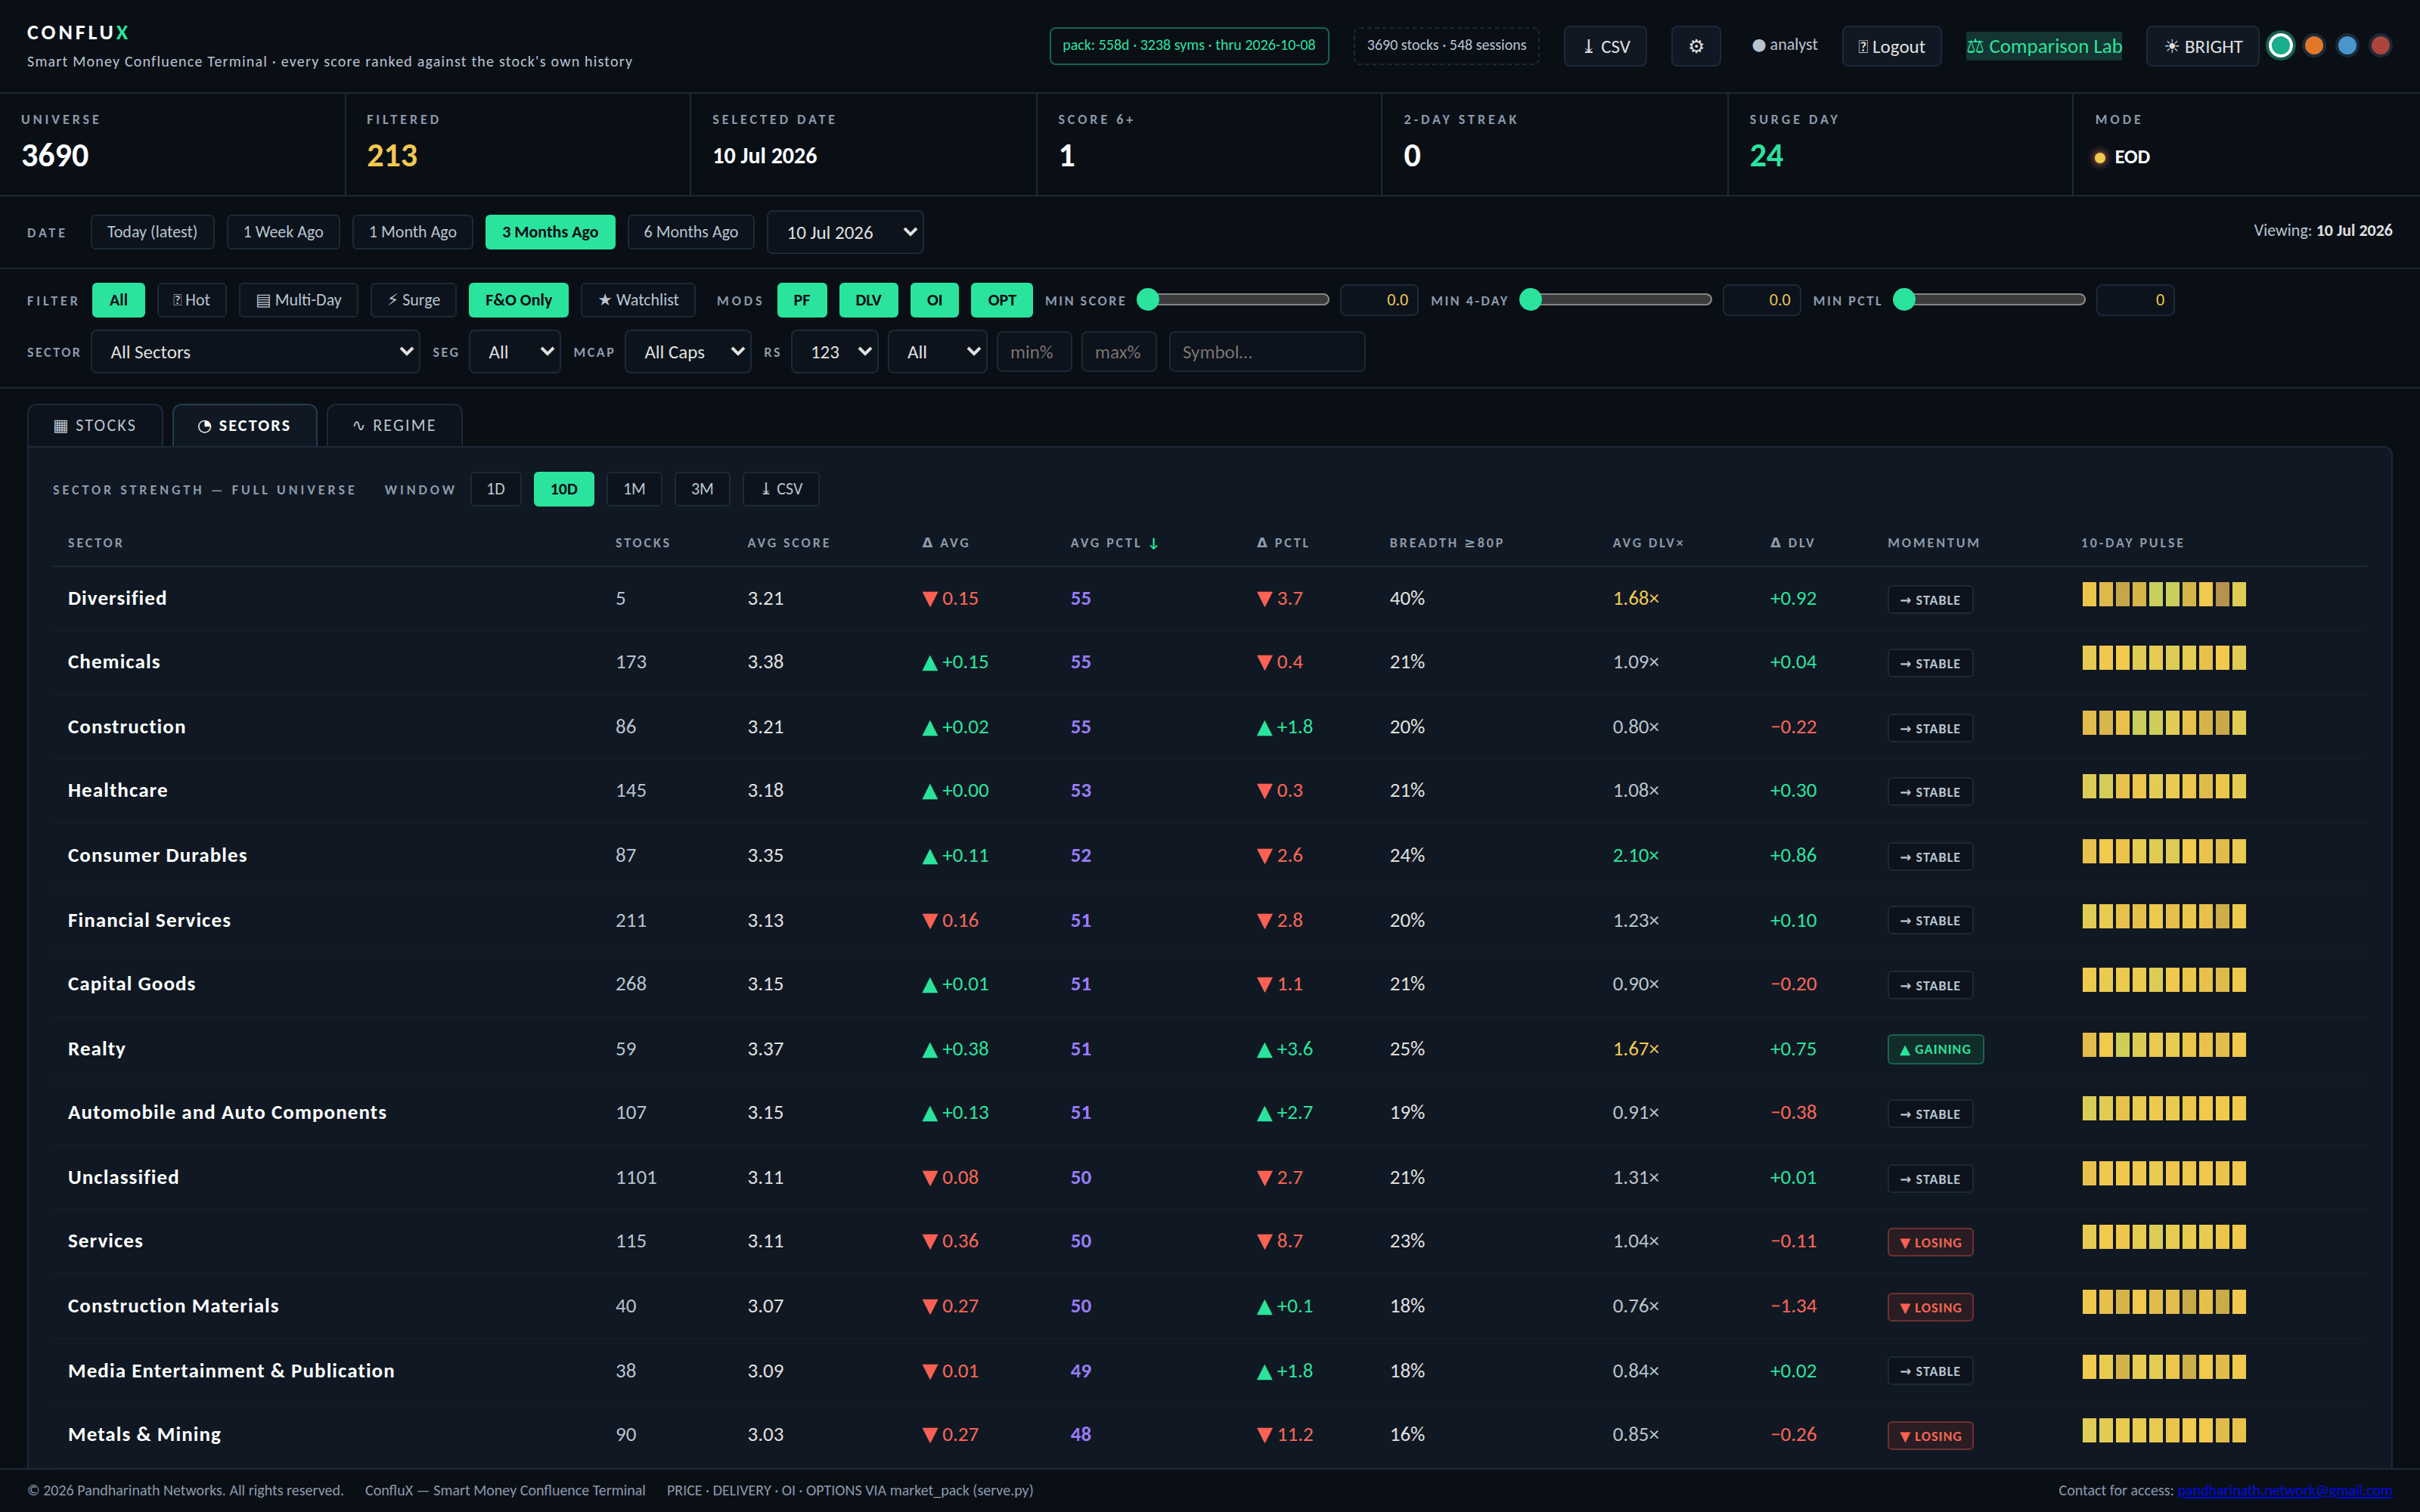The image size is (2420, 1512).
Task: Open the Comparison Lab link
Action: (2044, 46)
